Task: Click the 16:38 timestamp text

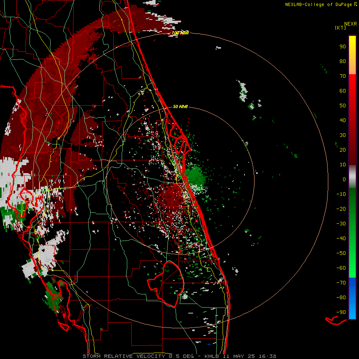Action: point(268,356)
